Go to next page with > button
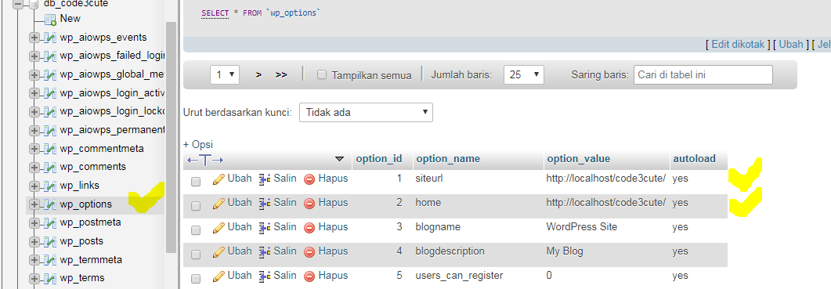Image resolution: width=831 pixels, height=289 pixels. pyautogui.click(x=258, y=75)
